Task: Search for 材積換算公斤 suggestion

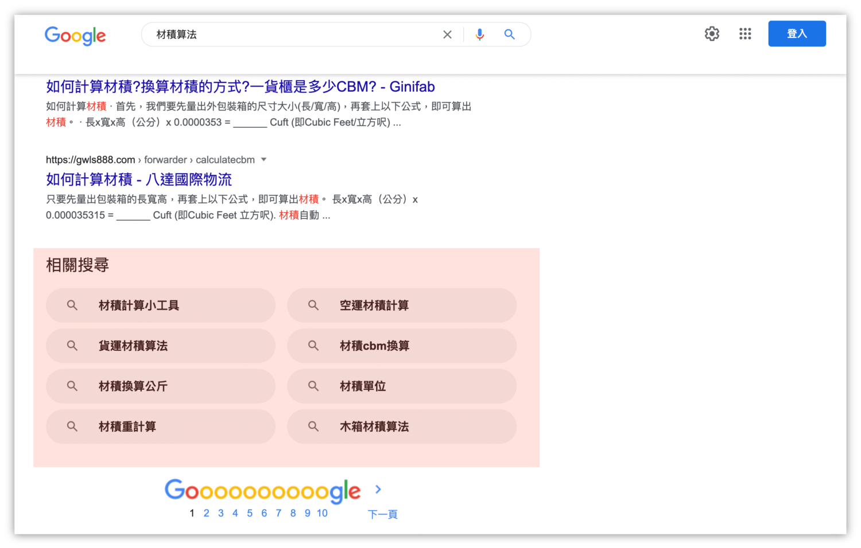Action: coord(131,386)
